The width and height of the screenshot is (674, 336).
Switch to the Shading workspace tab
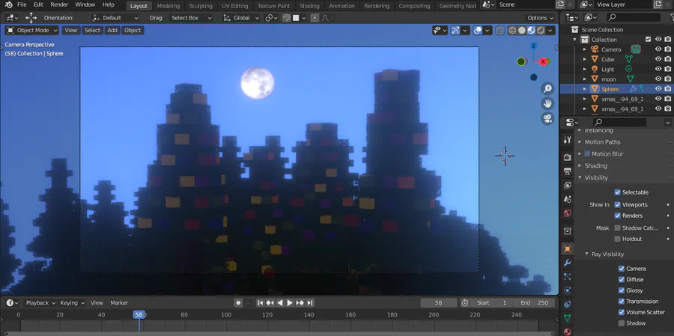pyautogui.click(x=309, y=6)
